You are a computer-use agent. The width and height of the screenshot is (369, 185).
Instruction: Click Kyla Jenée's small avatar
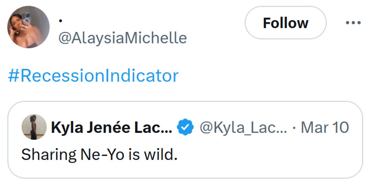point(34,127)
